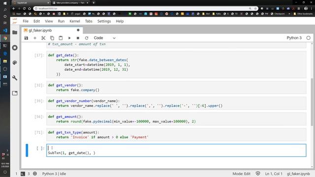Open Running Terminals and Kernels panel

click(15, 48)
